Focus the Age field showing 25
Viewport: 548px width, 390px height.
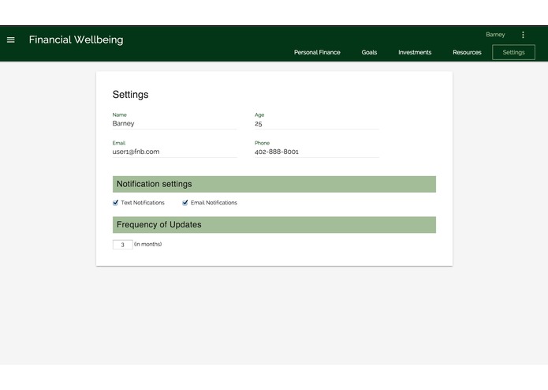click(x=317, y=123)
